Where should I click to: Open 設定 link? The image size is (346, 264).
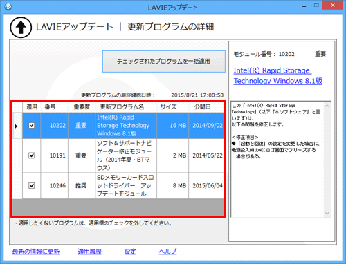[x=130, y=252]
